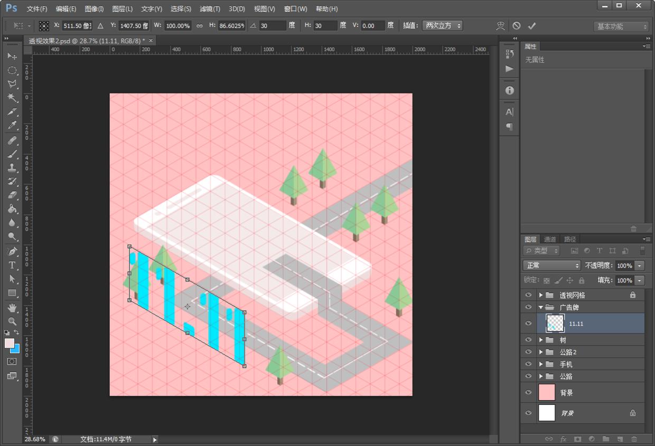Toggle visibility of the 透视网格 group

point(528,295)
